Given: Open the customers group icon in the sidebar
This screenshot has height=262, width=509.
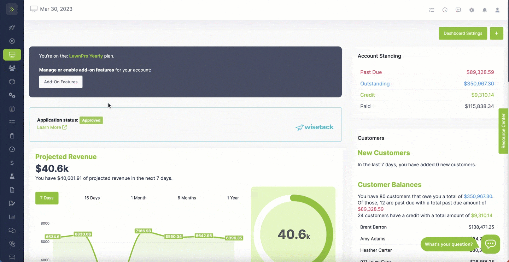Looking at the screenshot, I should point(12,68).
